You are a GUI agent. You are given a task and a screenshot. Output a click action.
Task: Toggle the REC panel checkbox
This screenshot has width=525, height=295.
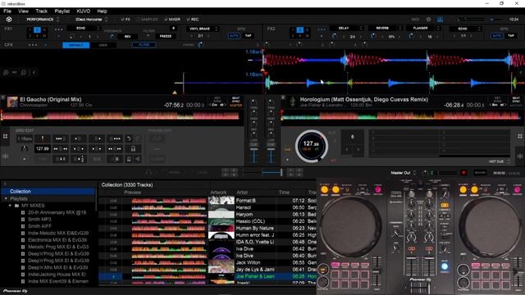click(188, 20)
